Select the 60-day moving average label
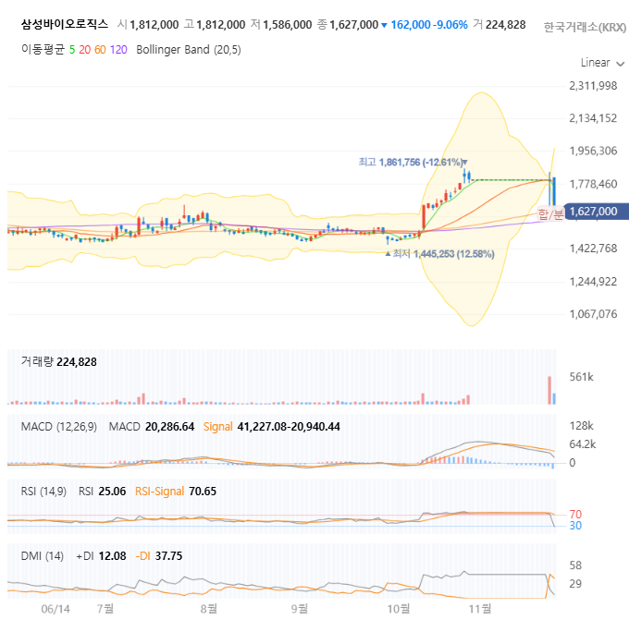 click(x=100, y=50)
